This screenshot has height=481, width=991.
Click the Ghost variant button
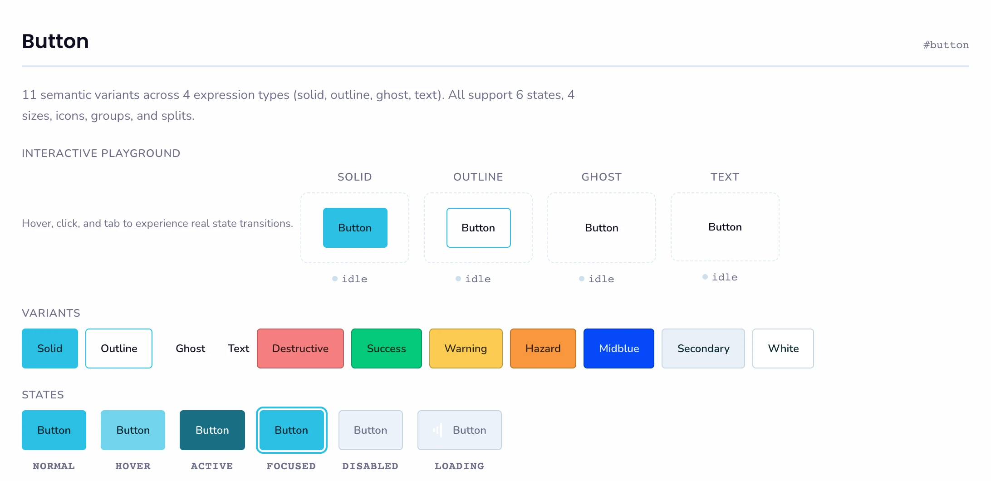[x=191, y=348]
